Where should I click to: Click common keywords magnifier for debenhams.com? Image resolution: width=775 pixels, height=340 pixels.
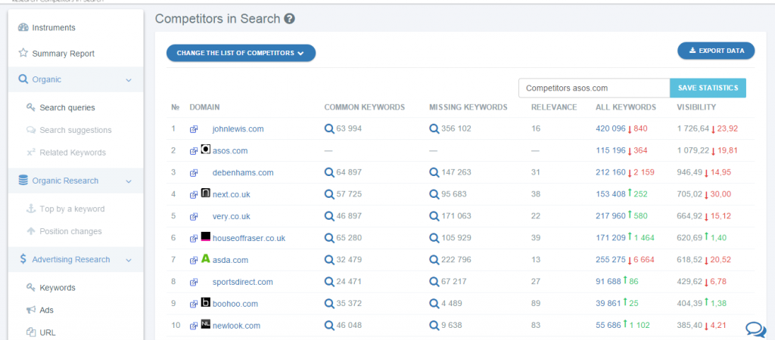329,173
